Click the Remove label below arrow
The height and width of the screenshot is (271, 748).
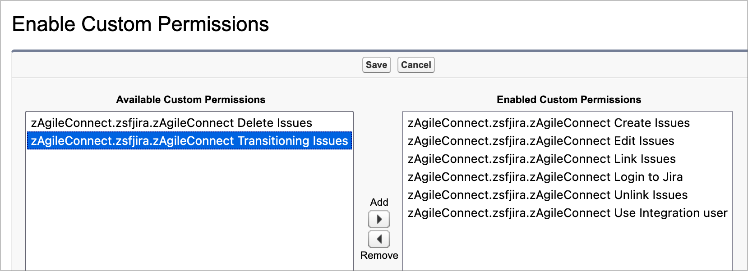379,255
